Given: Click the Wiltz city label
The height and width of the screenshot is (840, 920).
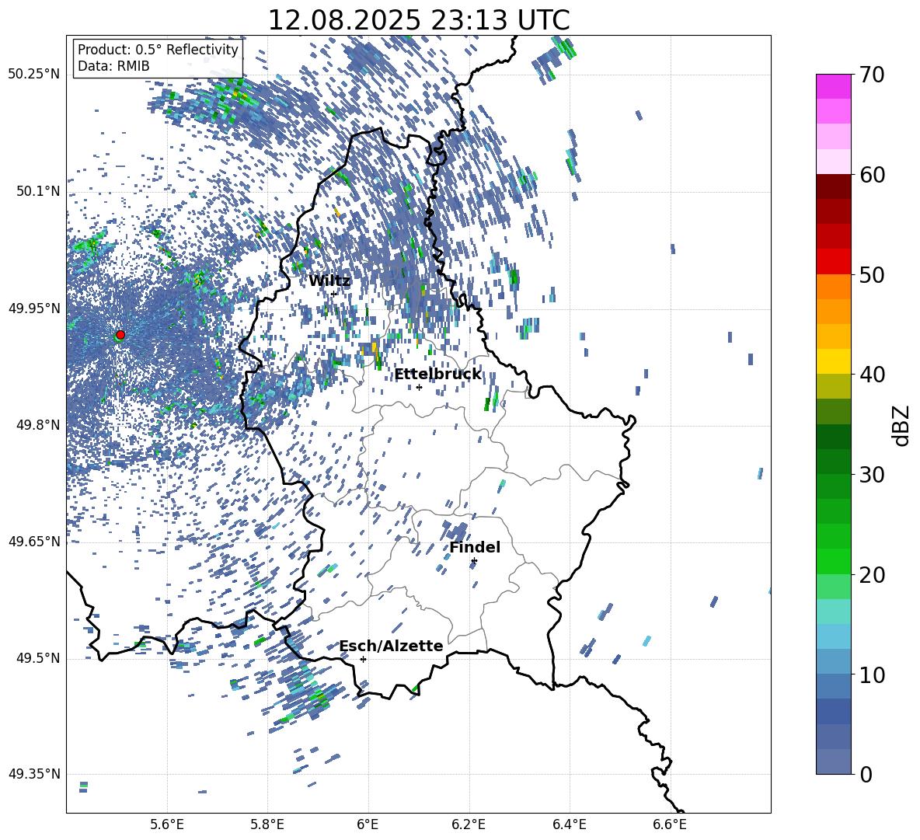Looking at the screenshot, I should pos(329,281).
